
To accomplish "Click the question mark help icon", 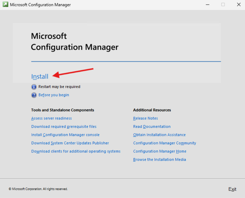I will coord(34,95).
